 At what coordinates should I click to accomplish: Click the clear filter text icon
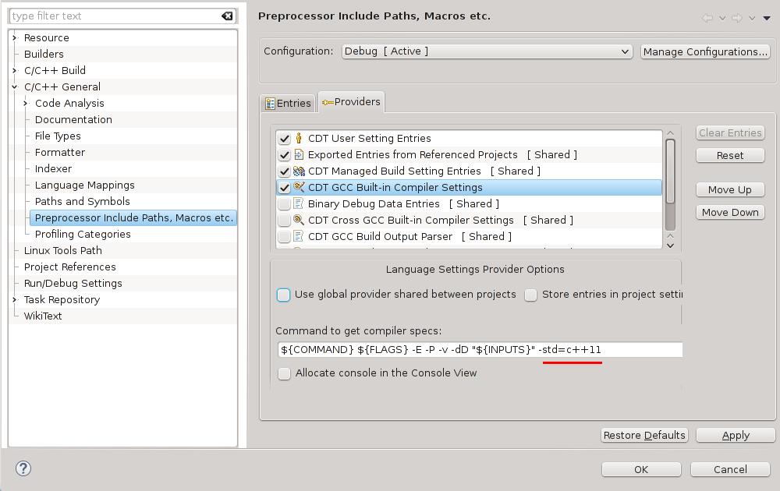point(227,16)
